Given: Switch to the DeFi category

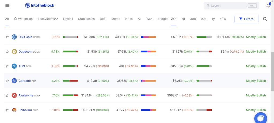Looking at the screenshot, I should coord(103,19).
